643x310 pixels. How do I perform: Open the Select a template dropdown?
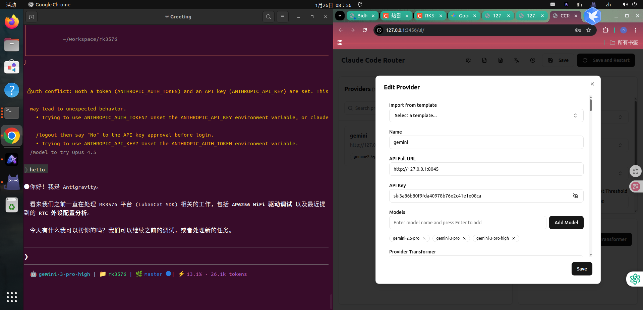click(486, 115)
